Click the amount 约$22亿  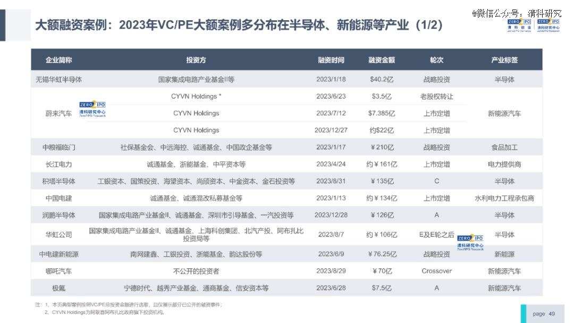(x=382, y=130)
